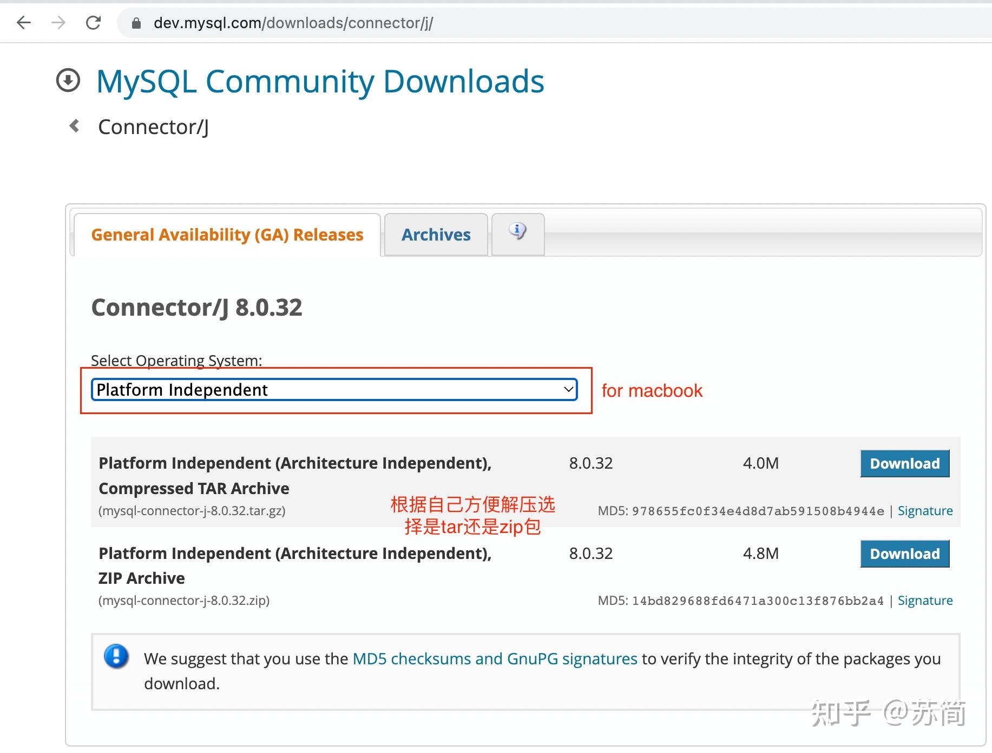Click the ZIP Archive package title

tap(295, 565)
